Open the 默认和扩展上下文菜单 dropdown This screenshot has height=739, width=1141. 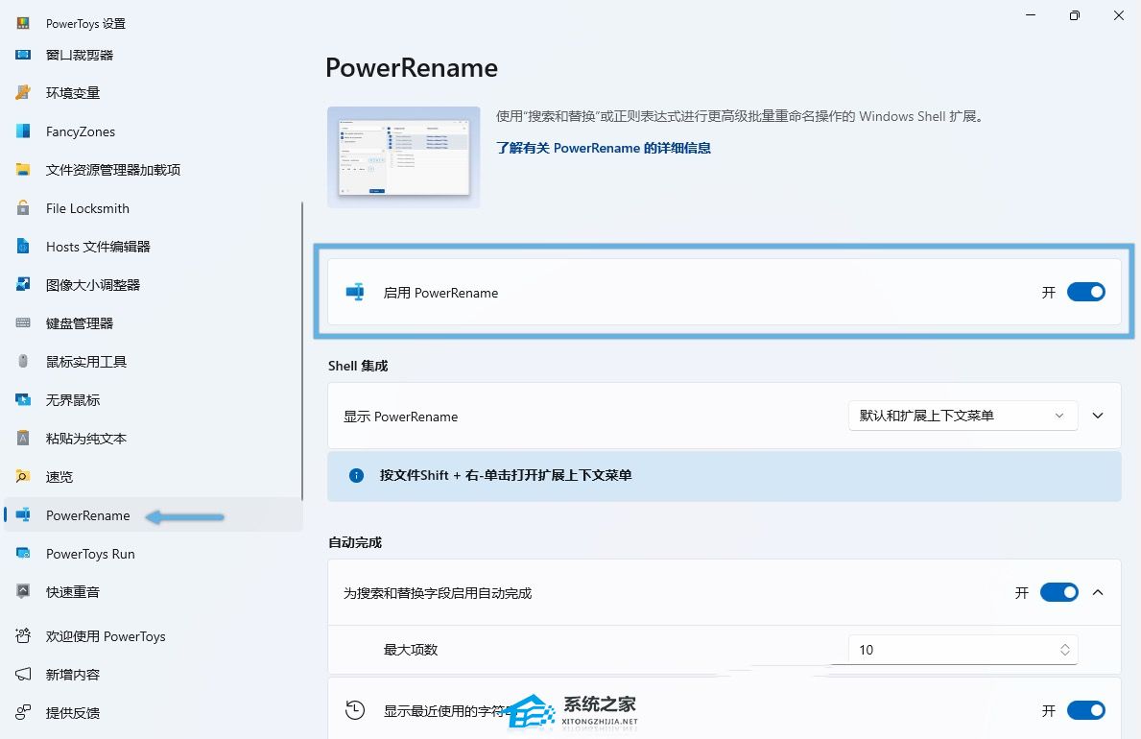[963, 416]
